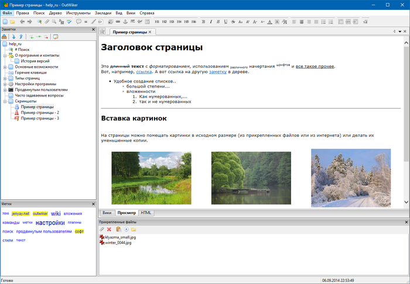
Task: Click the H1 heading toolbar button
Action: tap(156, 22)
